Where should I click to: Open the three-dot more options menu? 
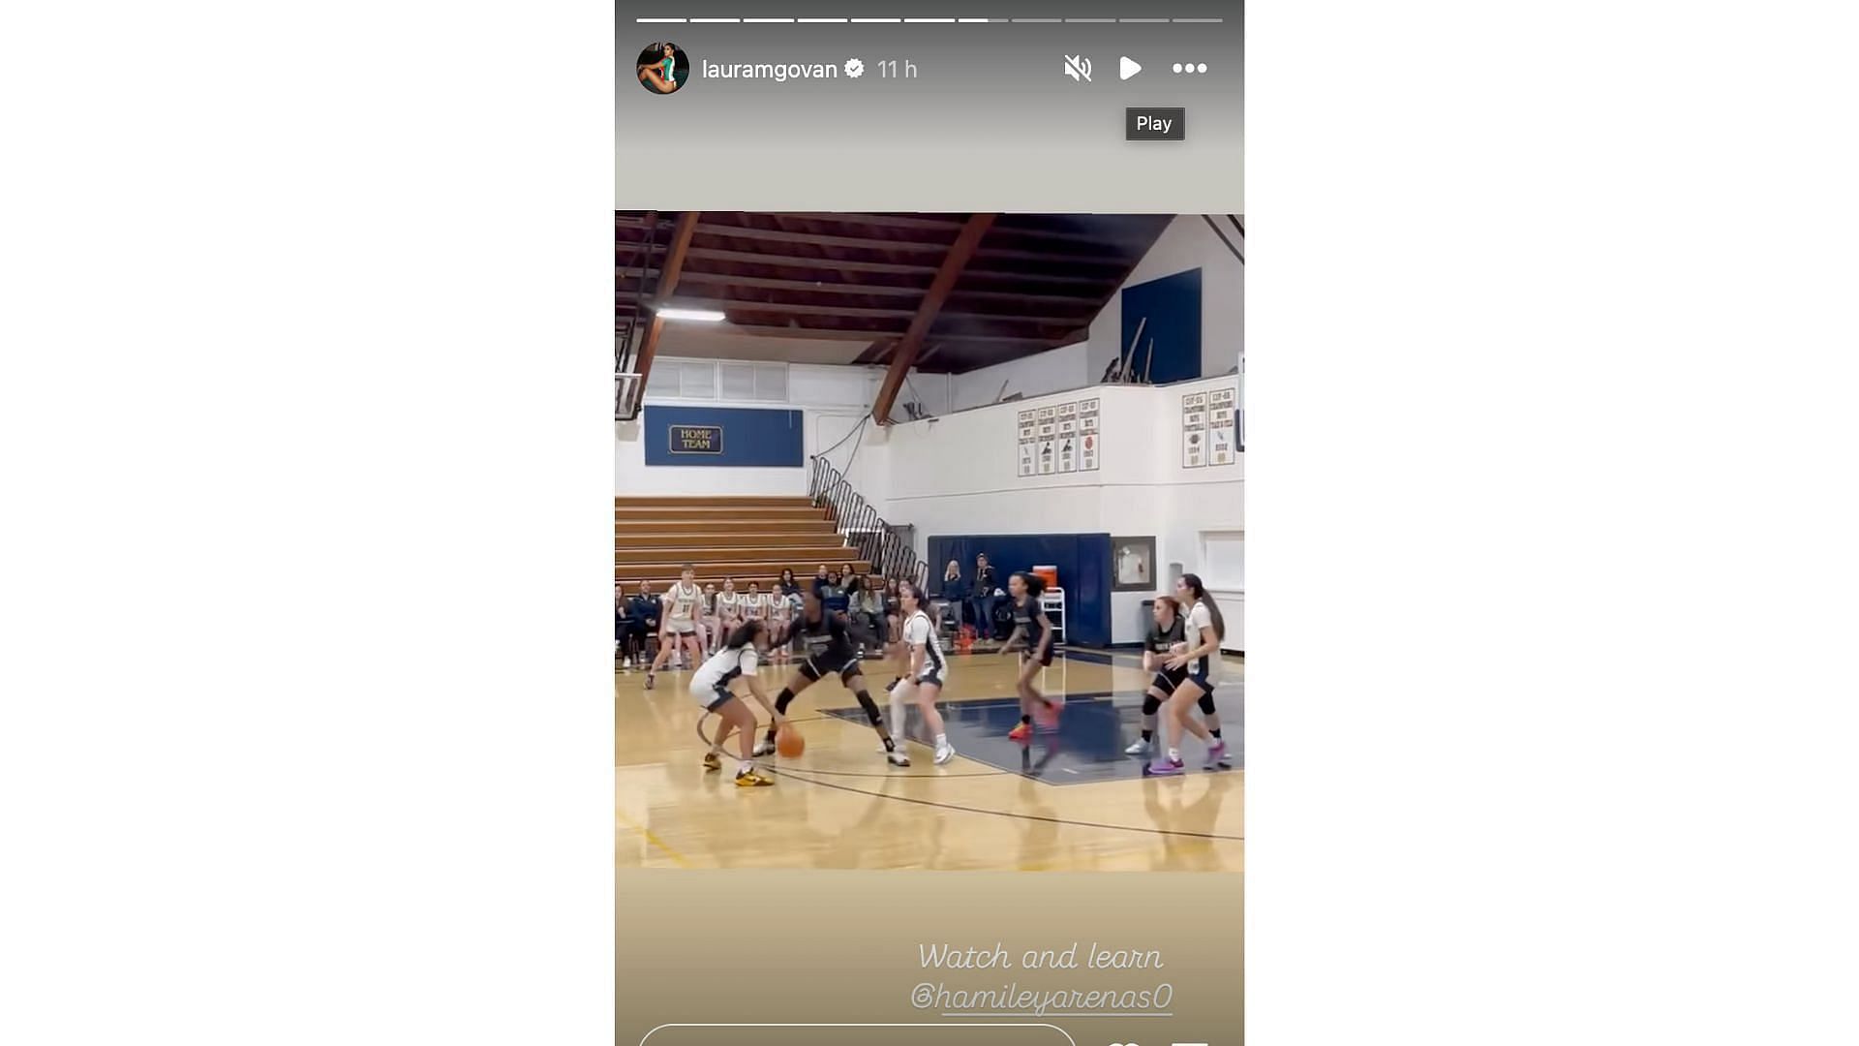(x=1189, y=68)
